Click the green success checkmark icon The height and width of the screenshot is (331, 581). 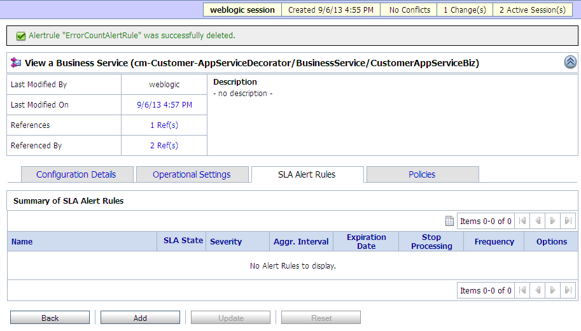[21, 36]
